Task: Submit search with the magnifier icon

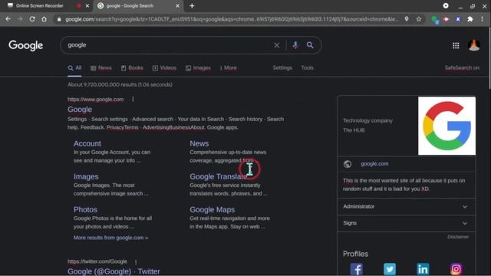Action: tap(310, 45)
